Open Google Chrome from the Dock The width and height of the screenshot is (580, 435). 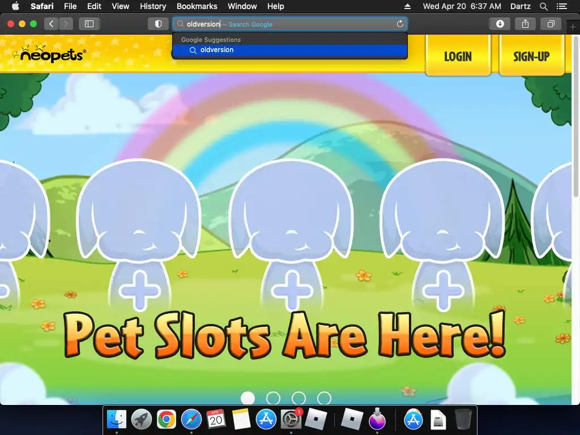[166, 419]
